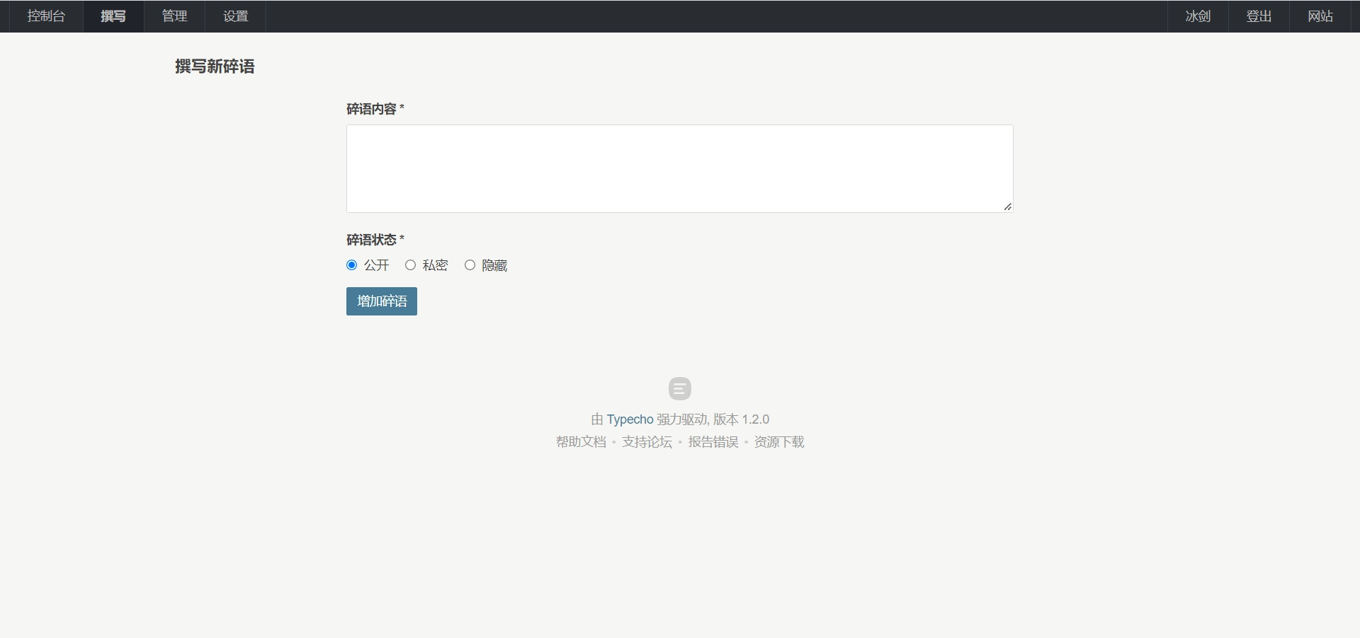Viewport: 1360px width, 638px height.
Task: Open the 设置 menu
Action: point(235,16)
